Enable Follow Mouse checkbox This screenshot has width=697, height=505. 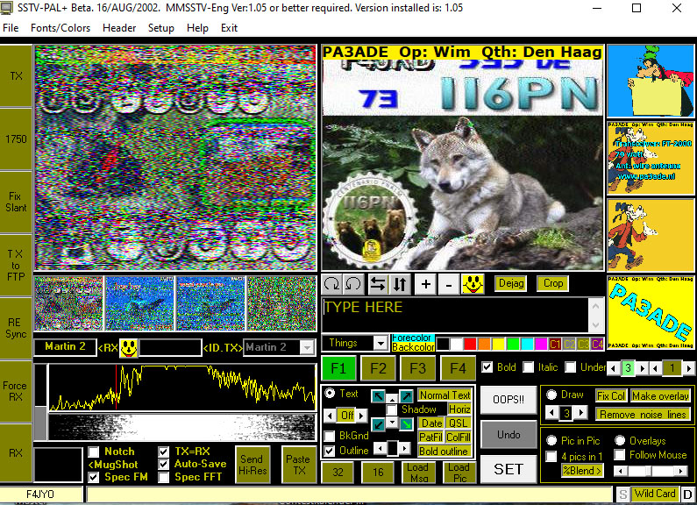coord(620,455)
